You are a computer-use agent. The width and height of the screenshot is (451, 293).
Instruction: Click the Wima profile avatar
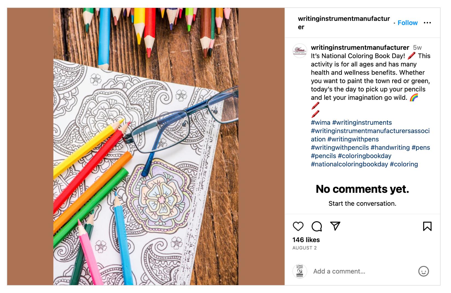(x=300, y=51)
